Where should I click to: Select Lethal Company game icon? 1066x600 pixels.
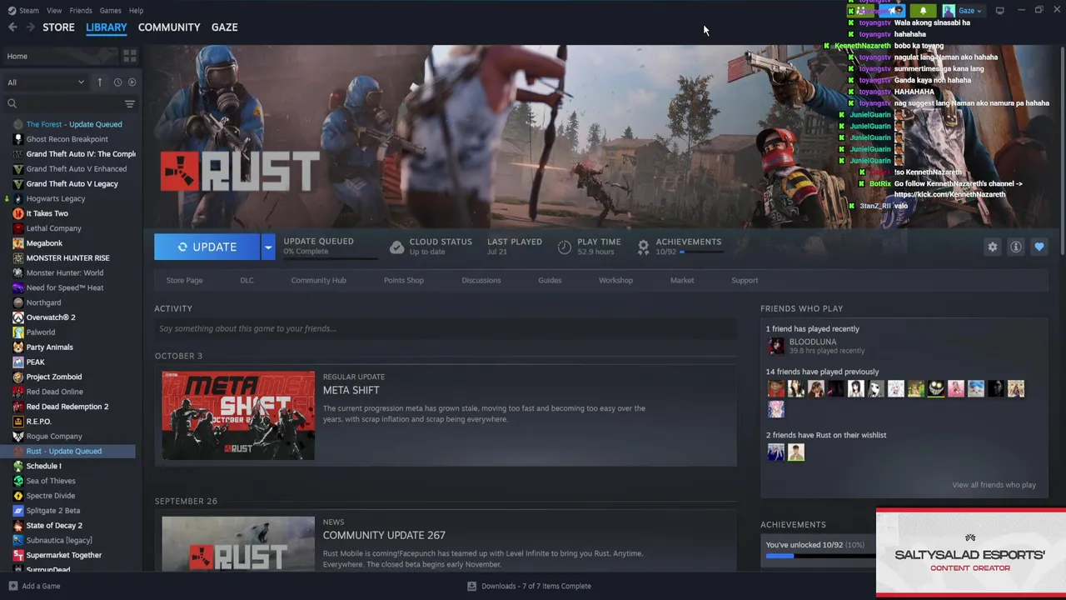pos(18,228)
